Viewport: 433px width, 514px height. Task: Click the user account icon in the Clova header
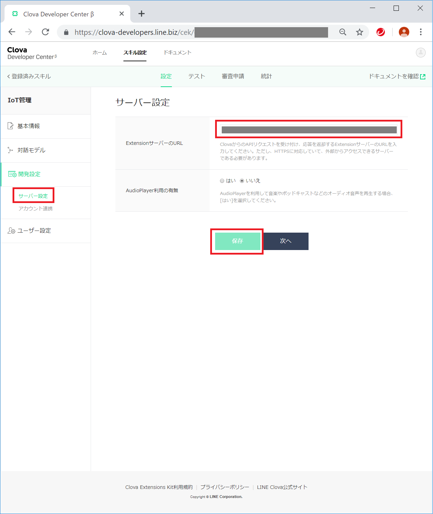[x=420, y=53]
